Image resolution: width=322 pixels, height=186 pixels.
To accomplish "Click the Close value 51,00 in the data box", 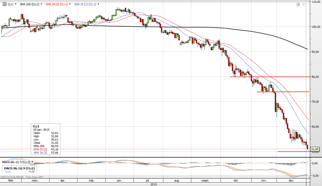I will tap(55, 143).
